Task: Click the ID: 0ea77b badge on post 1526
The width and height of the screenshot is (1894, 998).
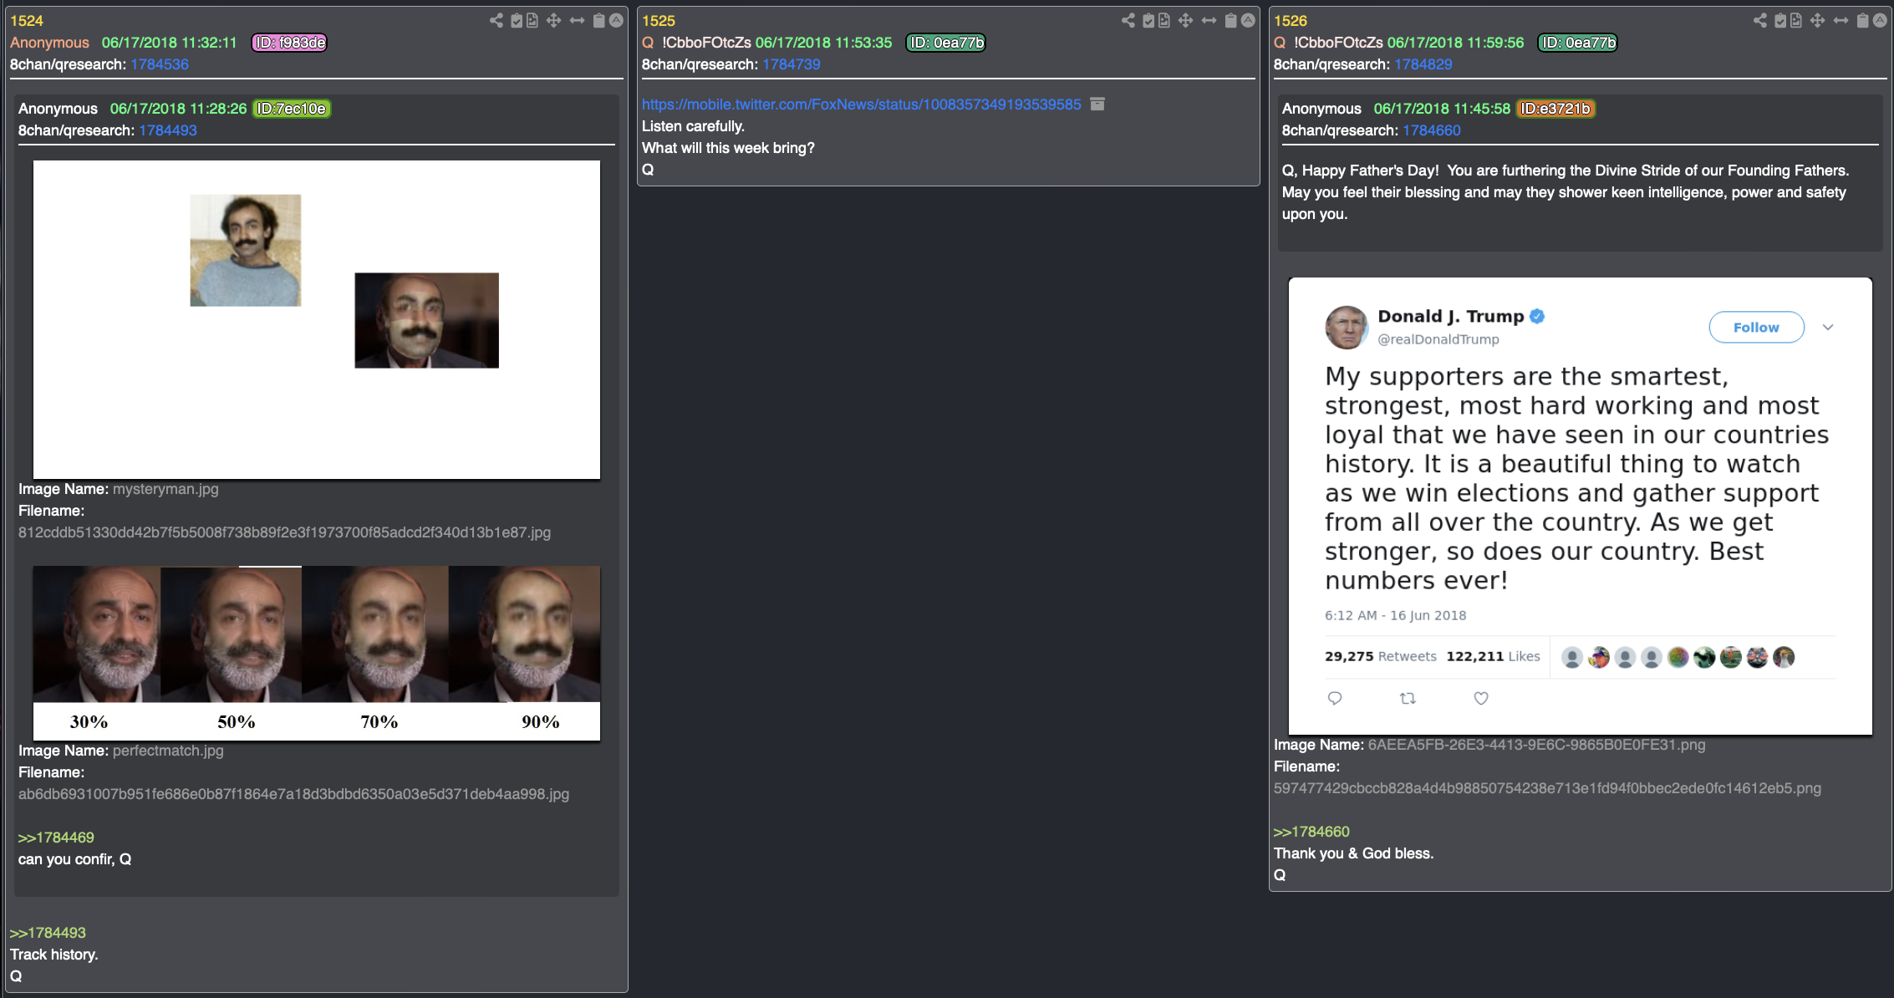Action: coord(1578,43)
